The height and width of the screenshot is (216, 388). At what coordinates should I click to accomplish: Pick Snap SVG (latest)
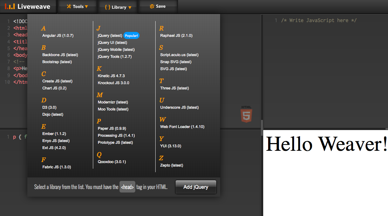pos(176,62)
